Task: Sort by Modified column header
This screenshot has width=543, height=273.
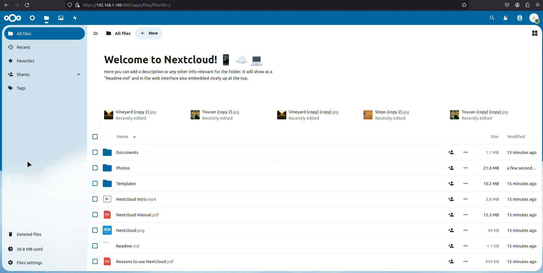Action: [x=516, y=137]
